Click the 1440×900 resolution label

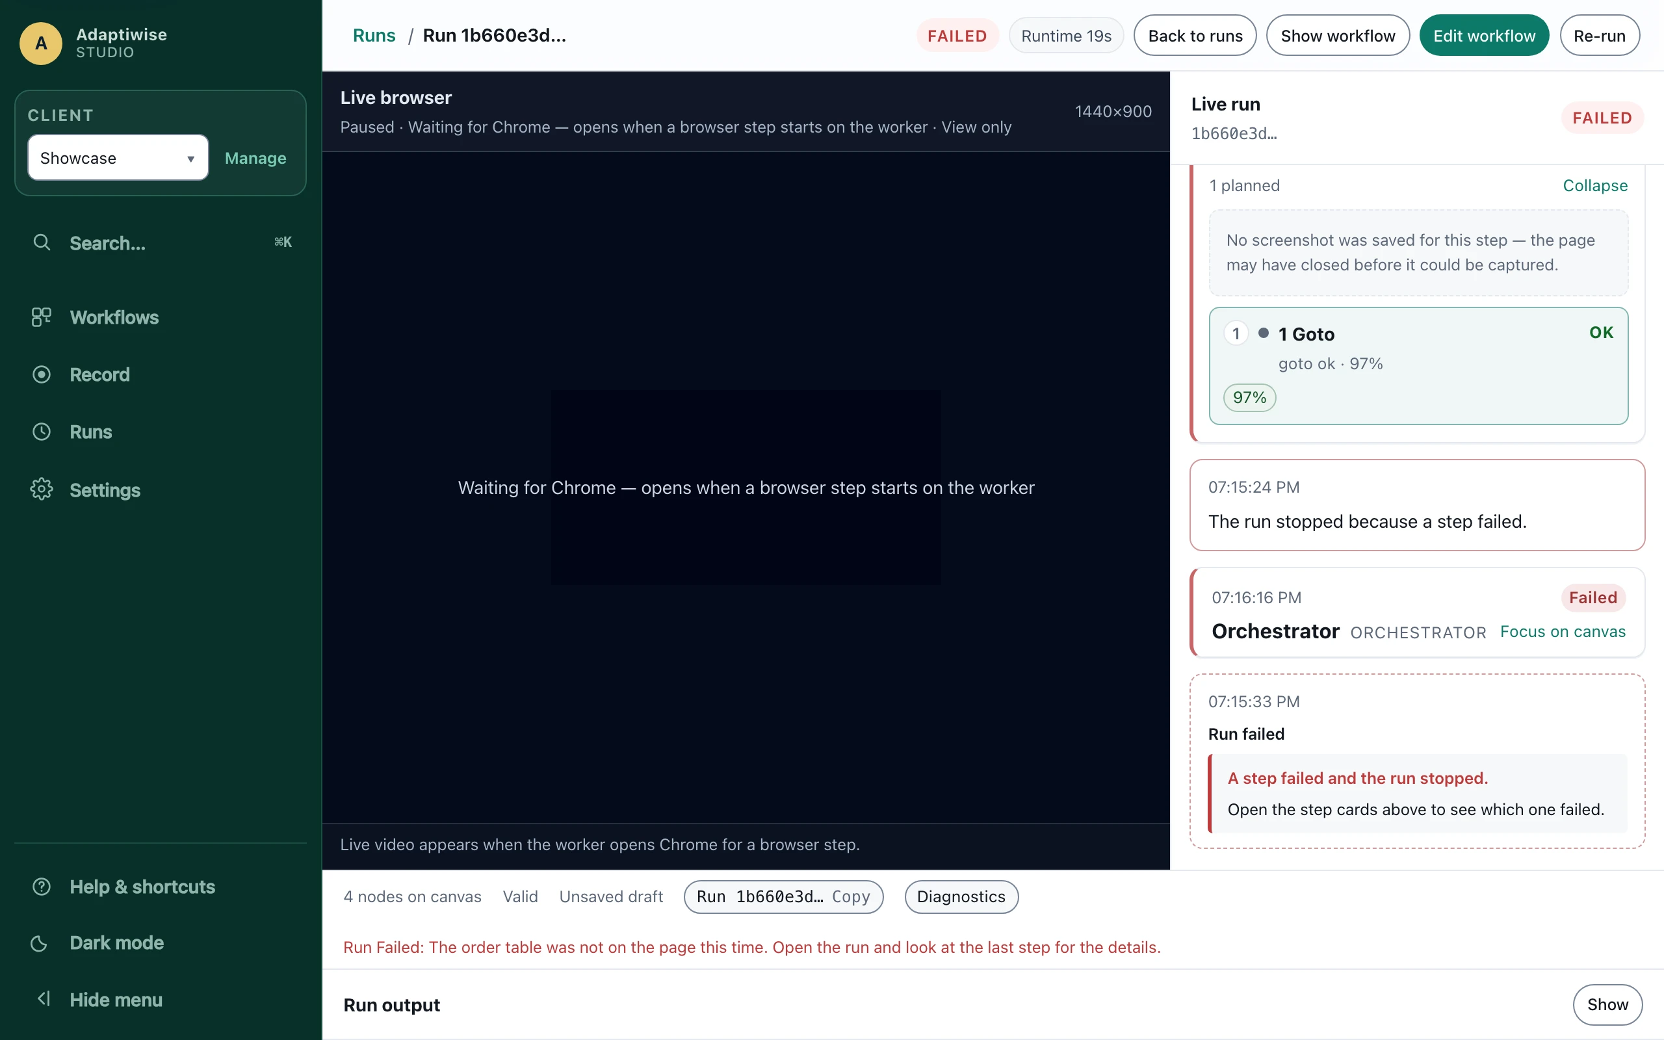tap(1113, 110)
